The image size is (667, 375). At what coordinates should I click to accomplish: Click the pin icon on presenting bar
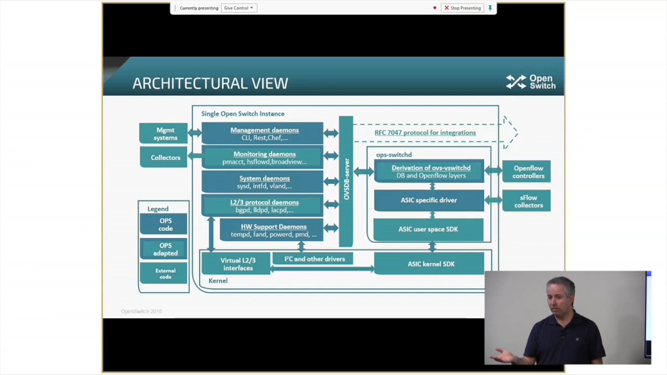pos(490,8)
